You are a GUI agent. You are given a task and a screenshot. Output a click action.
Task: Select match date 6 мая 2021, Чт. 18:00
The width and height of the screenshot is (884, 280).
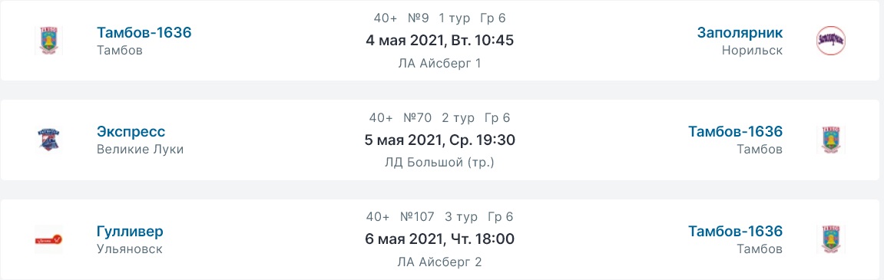point(440,239)
